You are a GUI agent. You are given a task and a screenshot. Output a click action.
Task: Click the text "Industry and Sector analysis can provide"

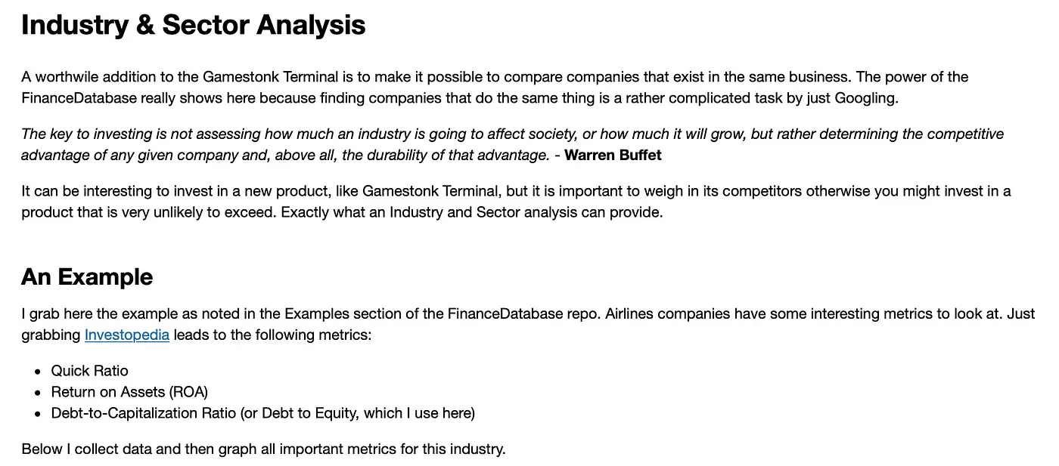click(x=526, y=212)
